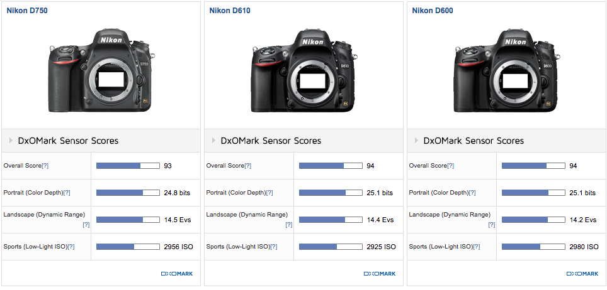Open help [?] for D610 Sports Low-Light ISO
Image resolution: width=607 pixels, height=290 pixels.
click(x=274, y=247)
